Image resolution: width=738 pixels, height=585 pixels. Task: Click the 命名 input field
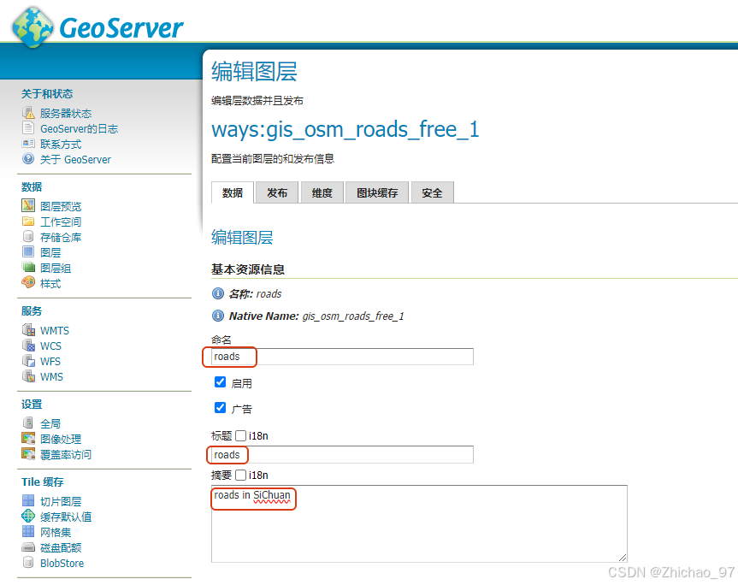coord(342,357)
